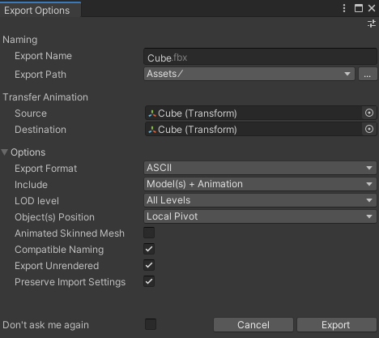Check Don't ask me again box

pos(151,324)
